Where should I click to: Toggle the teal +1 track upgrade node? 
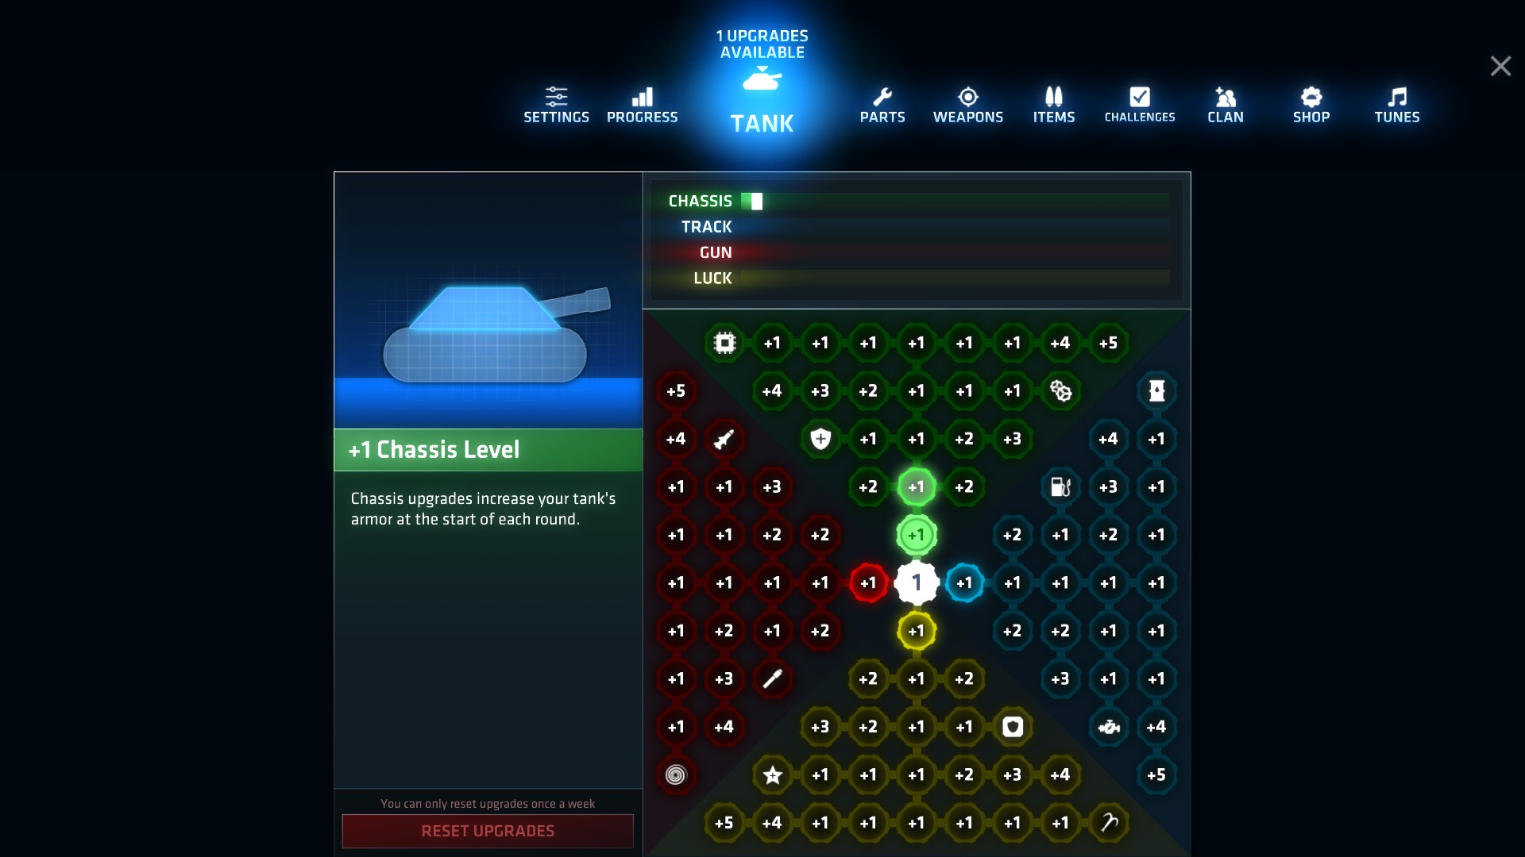pos(963,583)
